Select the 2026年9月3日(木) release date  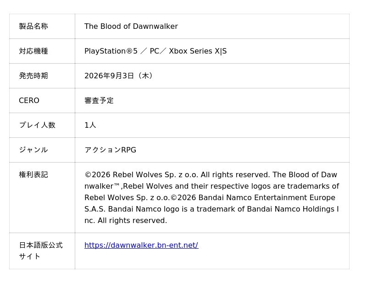coord(119,76)
